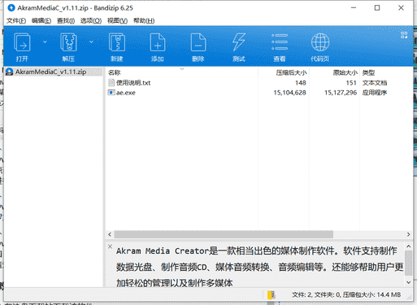Click the compressed size 15,104,628 cell
The width and height of the screenshot is (417, 305).
click(x=289, y=93)
